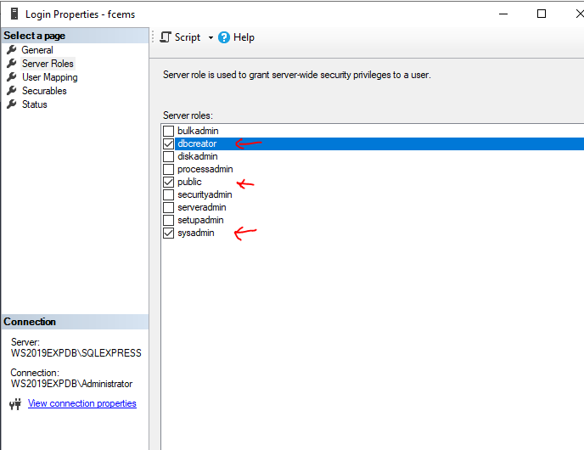
Task: Click the wrench icon beside User Mapping
Action: click(x=12, y=77)
